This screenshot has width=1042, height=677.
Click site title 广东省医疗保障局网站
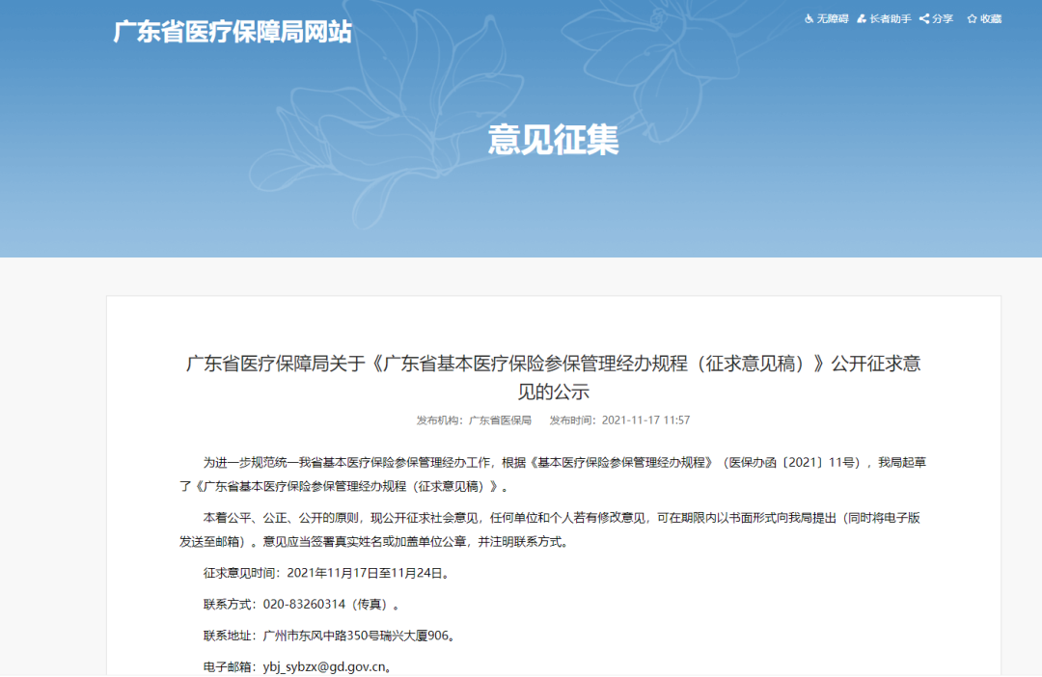(x=232, y=32)
